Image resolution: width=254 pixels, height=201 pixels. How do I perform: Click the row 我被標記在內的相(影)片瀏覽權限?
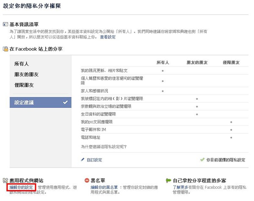pos(165,99)
